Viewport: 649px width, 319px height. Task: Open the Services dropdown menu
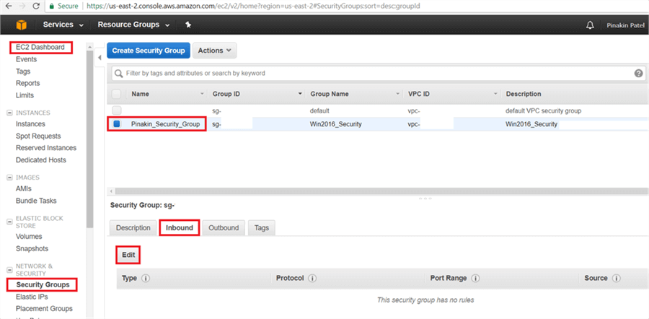pos(63,25)
